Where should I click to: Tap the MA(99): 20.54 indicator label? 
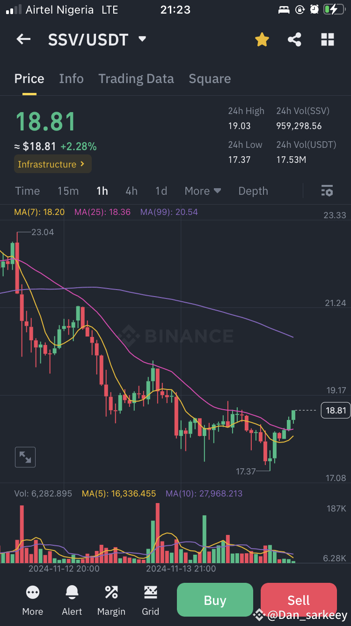[x=169, y=212]
